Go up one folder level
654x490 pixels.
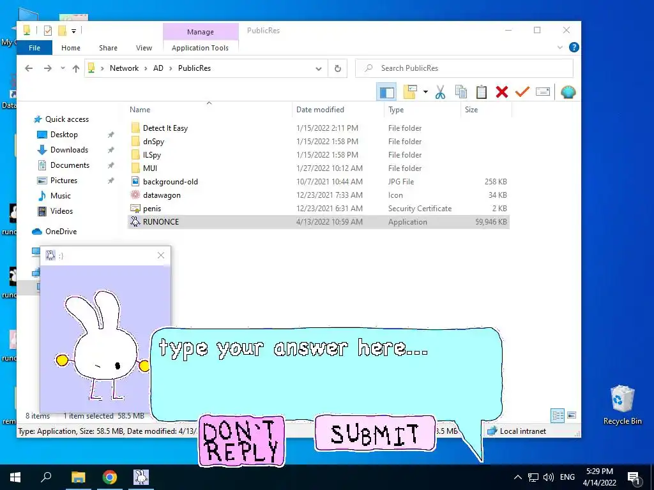point(76,68)
